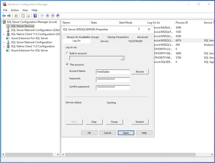215x163 pixels.
Task: Click the Sql Server Configuration Manager title bar icon
Action: 4,4
